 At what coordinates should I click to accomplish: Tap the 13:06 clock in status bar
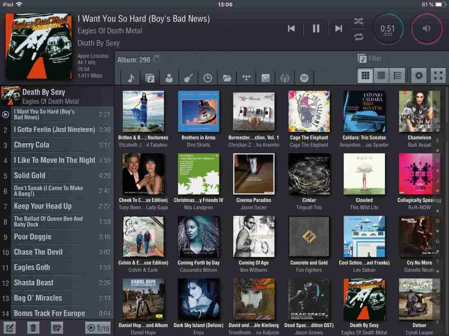pos(225,4)
